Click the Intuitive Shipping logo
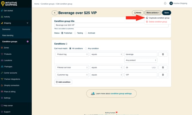The width and height of the screenshot is (192, 115). tap(9, 4)
